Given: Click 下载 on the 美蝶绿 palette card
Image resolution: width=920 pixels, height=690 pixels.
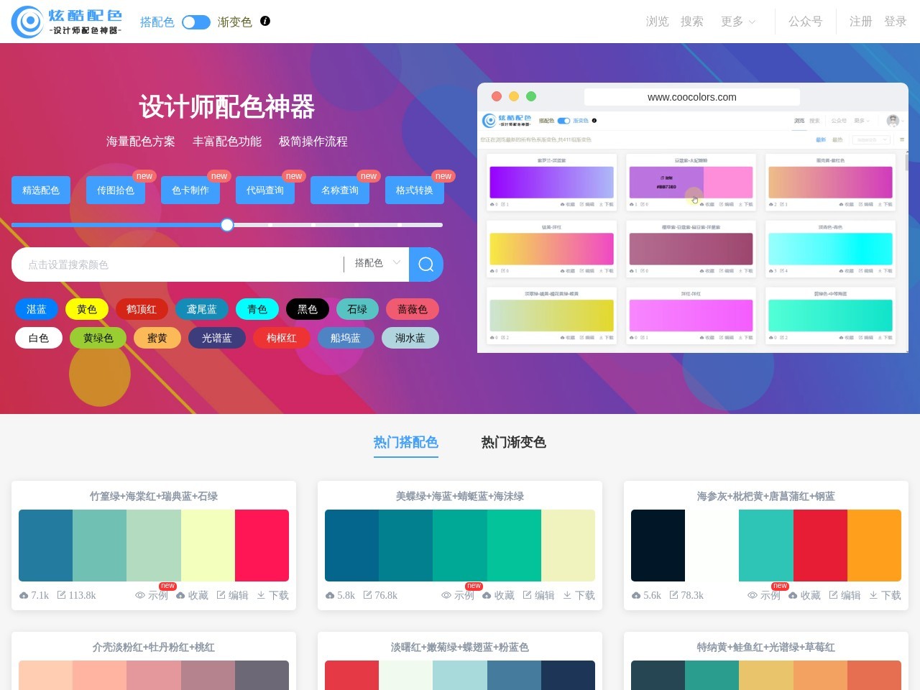Looking at the screenshot, I should pos(579,595).
